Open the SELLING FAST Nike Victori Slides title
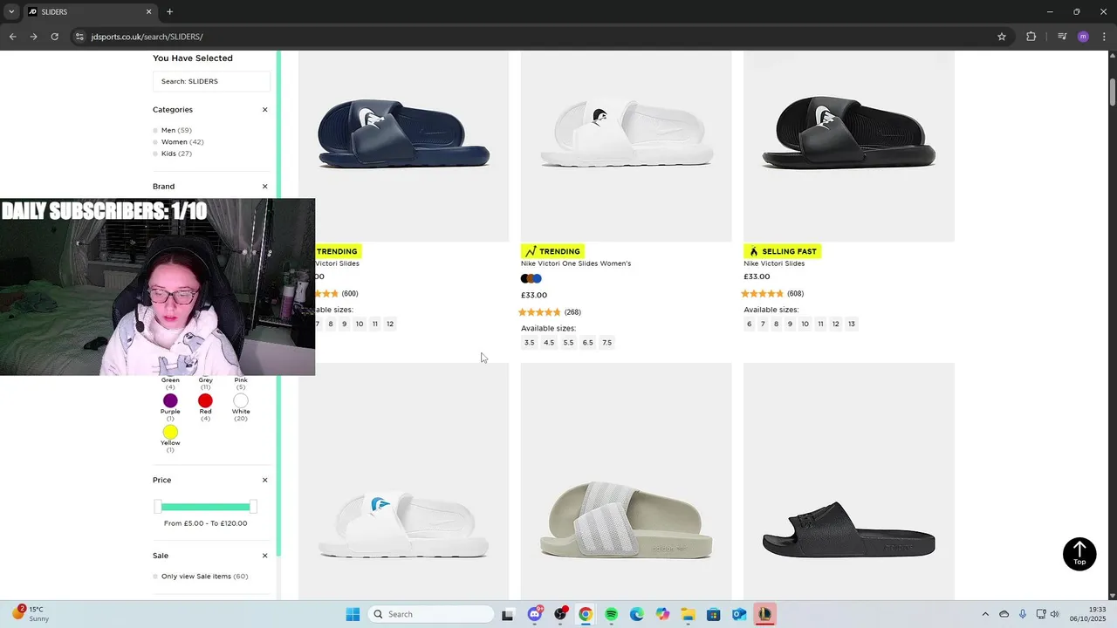 point(774,263)
